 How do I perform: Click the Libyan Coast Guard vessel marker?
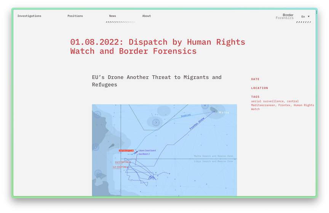tap(137, 151)
